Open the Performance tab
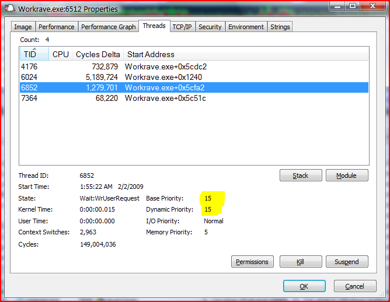The width and height of the screenshot is (390, 302). pos(57,27)
